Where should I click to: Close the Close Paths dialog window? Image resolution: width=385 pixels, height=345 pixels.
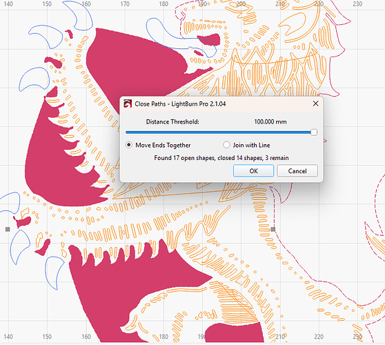[x=316, y=103]
